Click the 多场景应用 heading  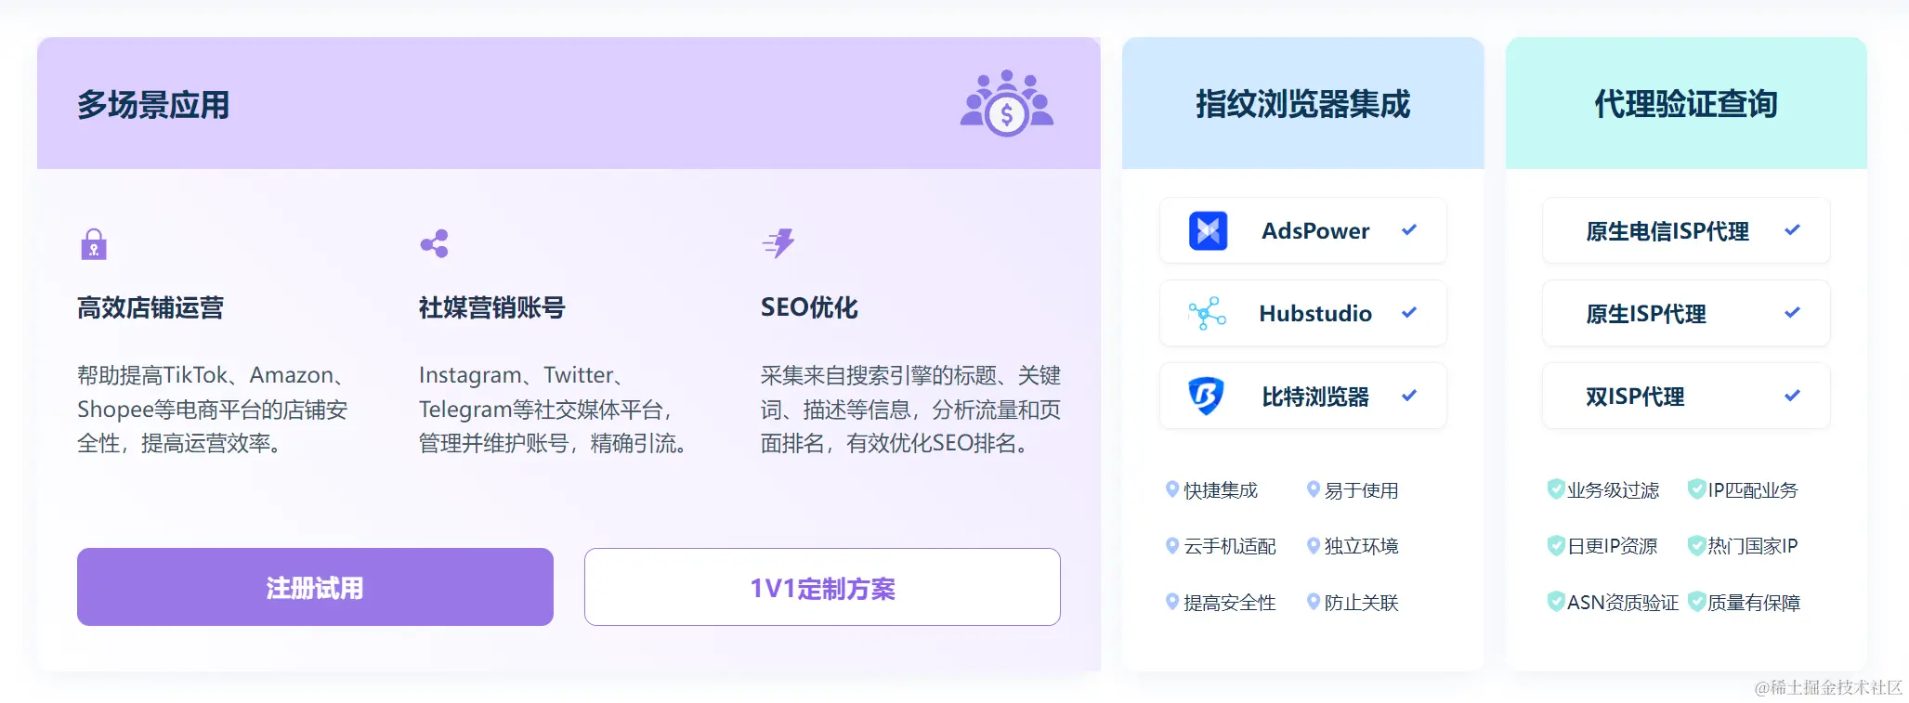pos(153,104)
